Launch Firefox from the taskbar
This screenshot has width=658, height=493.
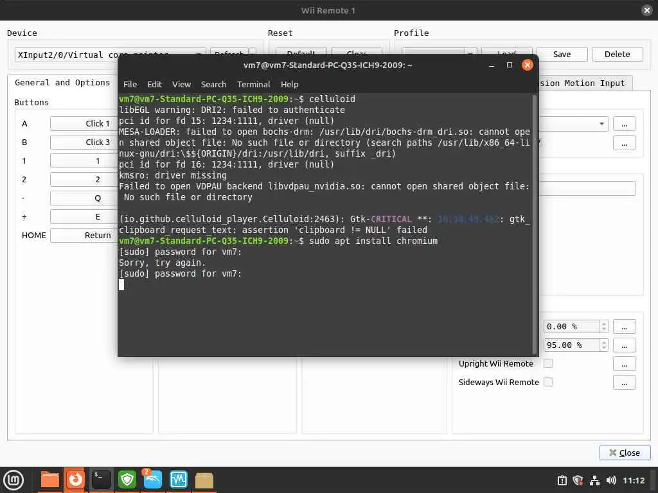76,479
